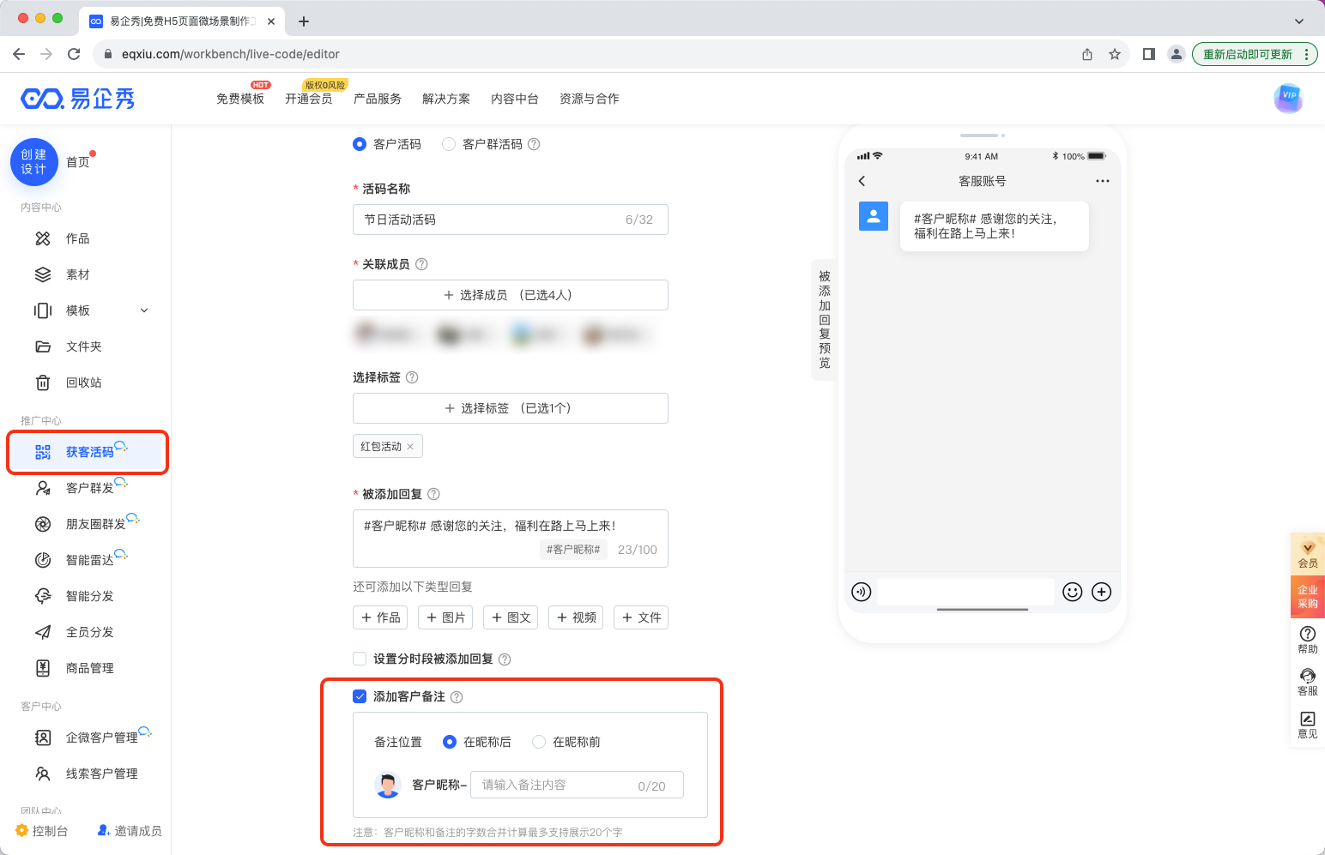Click the emoji icon in phone preview

click(1072, 592)
